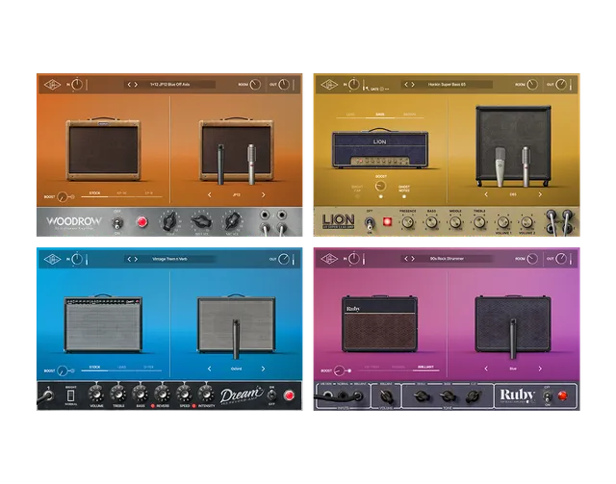Click the condenser microphone on Lion cabinet
616x484 pixels.
[x=500, y=166]
